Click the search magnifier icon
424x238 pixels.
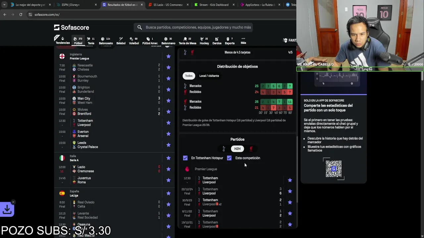(139, 27)
